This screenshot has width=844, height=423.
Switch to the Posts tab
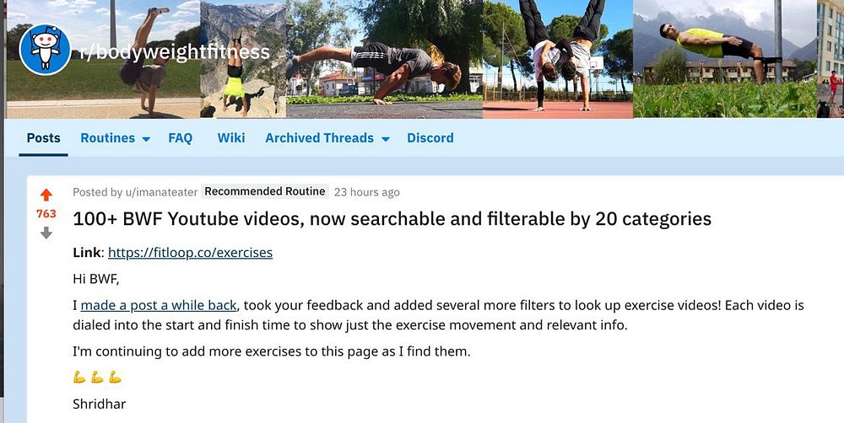click(x=44, y=137)
